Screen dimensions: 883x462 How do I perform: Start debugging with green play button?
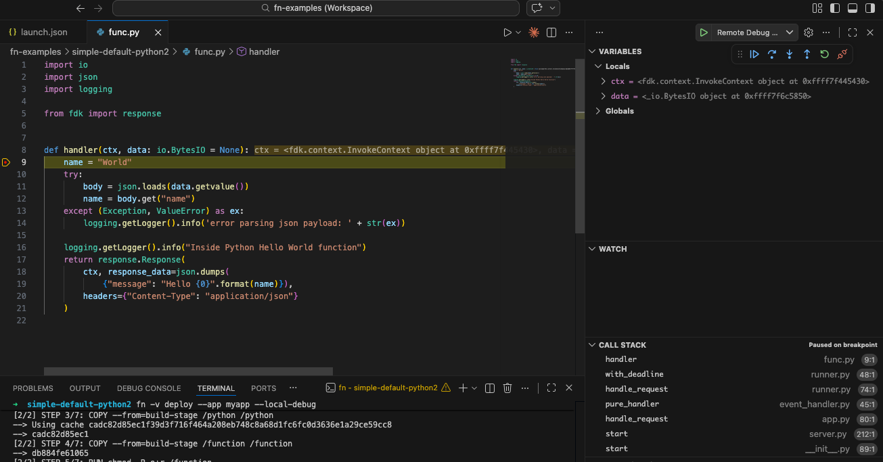click(704, 32)
